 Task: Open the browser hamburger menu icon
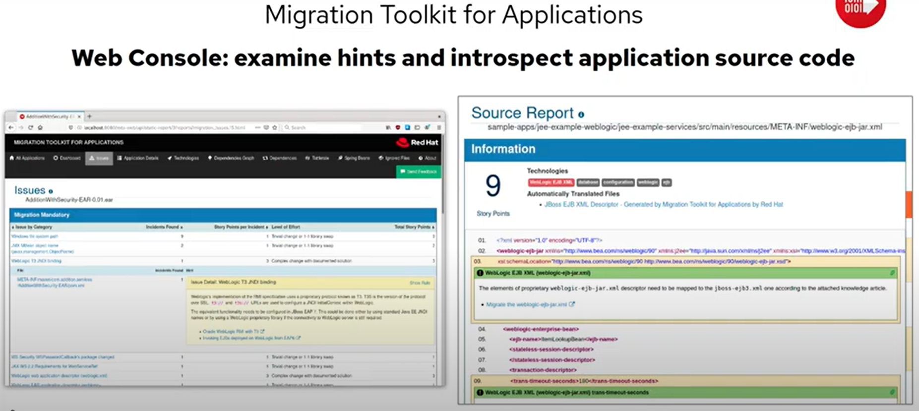tap(439, 127)
